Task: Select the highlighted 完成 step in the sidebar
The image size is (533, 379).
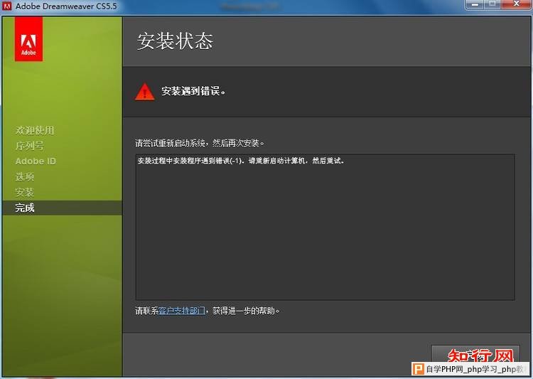Action: [63, 208]
